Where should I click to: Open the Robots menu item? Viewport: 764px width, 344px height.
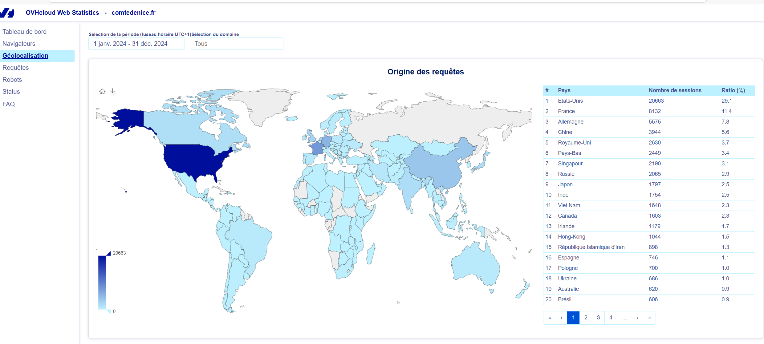12,80
